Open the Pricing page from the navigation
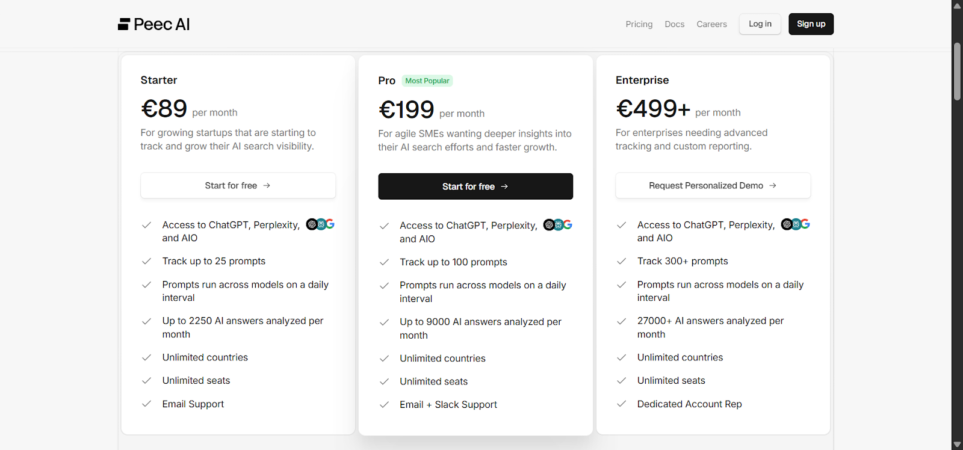This screenshot has height=450, width=963. point(638,24)
